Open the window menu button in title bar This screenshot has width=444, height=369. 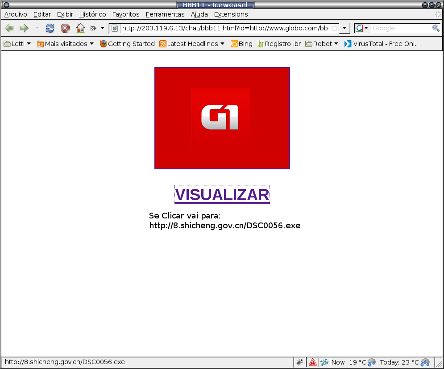coord(6,5)
